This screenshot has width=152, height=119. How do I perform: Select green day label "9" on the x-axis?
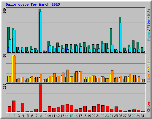click(45, 116)
